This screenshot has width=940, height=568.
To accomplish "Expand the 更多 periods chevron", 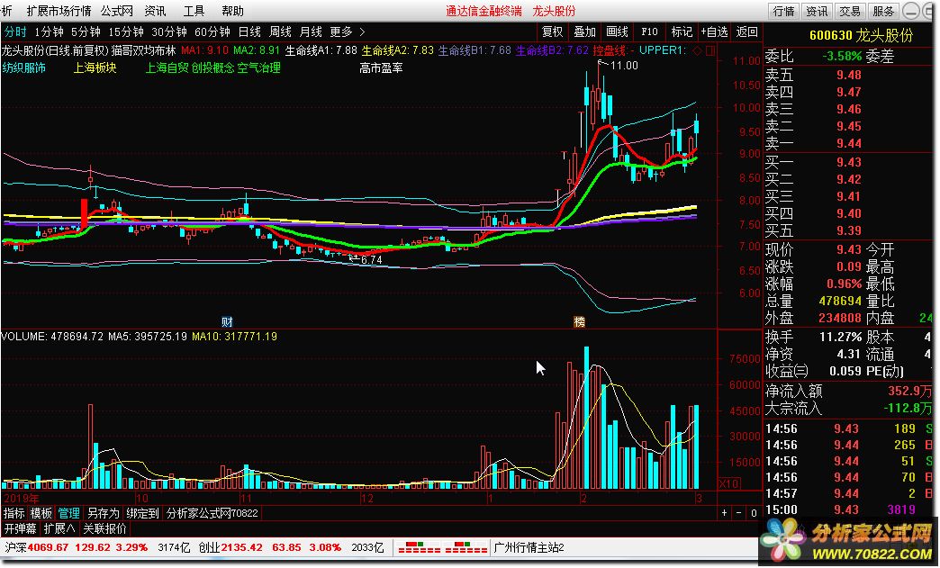I will tap(362, 32).
